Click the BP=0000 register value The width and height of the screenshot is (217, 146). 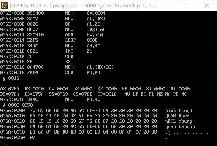pos(131,89)
